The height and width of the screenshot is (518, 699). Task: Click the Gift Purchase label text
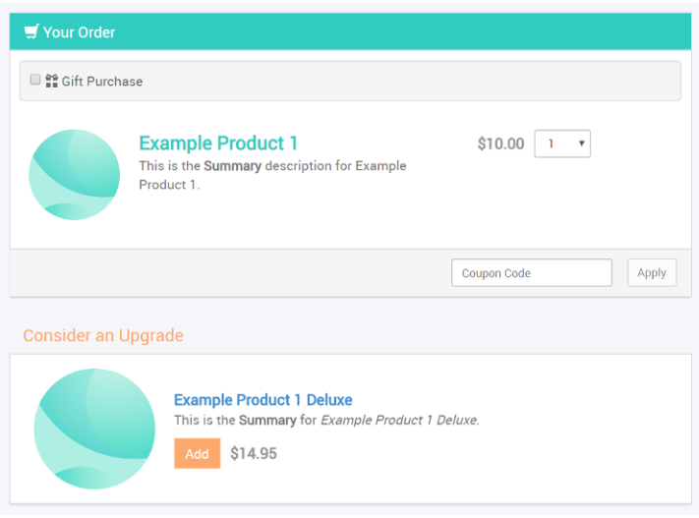pyautogui.click(x=102, y=82)
